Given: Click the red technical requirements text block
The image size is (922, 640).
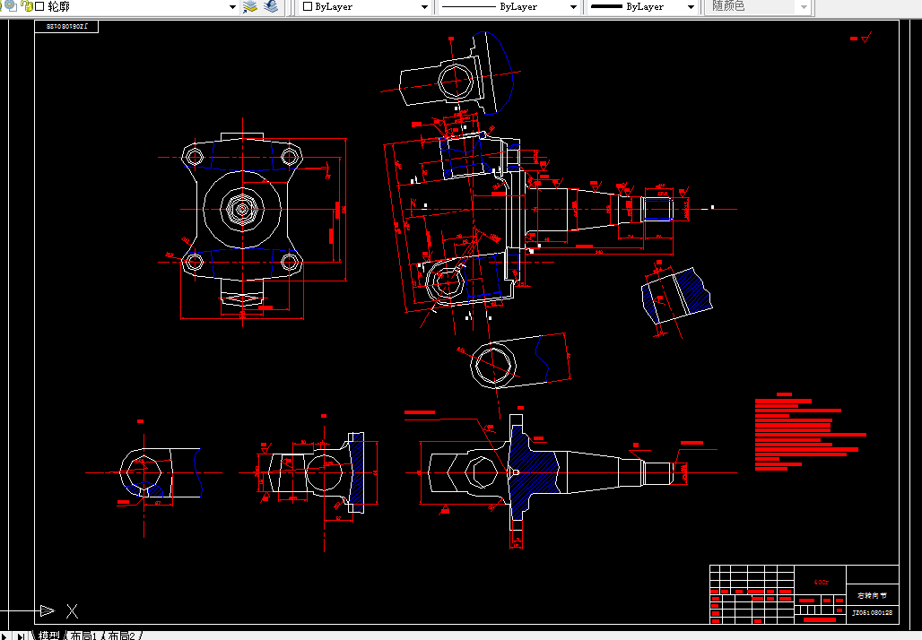Looking at the screenshot, I should coord(810,432).
